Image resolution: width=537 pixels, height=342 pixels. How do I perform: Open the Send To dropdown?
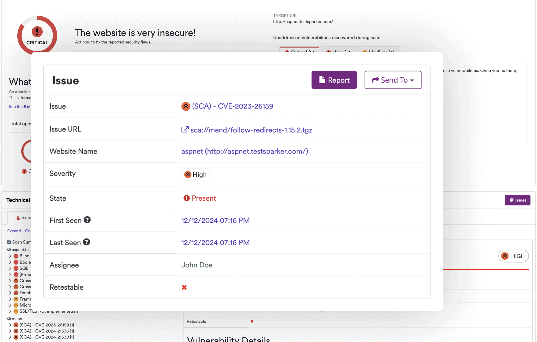[393, 80]
